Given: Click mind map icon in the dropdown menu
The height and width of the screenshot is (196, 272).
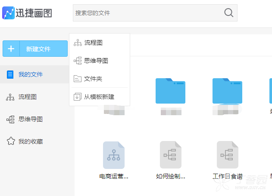Looking at the screenshot, I should click(x=78, y=61).
